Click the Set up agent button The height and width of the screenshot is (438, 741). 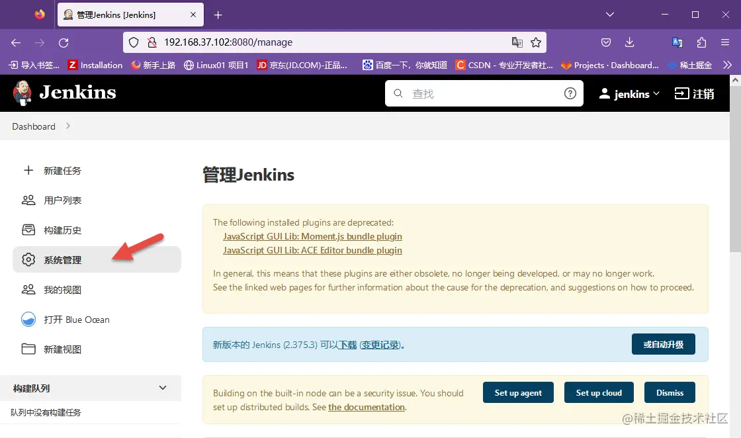[x=518, y=392]
